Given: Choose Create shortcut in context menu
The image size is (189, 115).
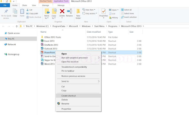Looking at the screenshot, I should point(78,96).
